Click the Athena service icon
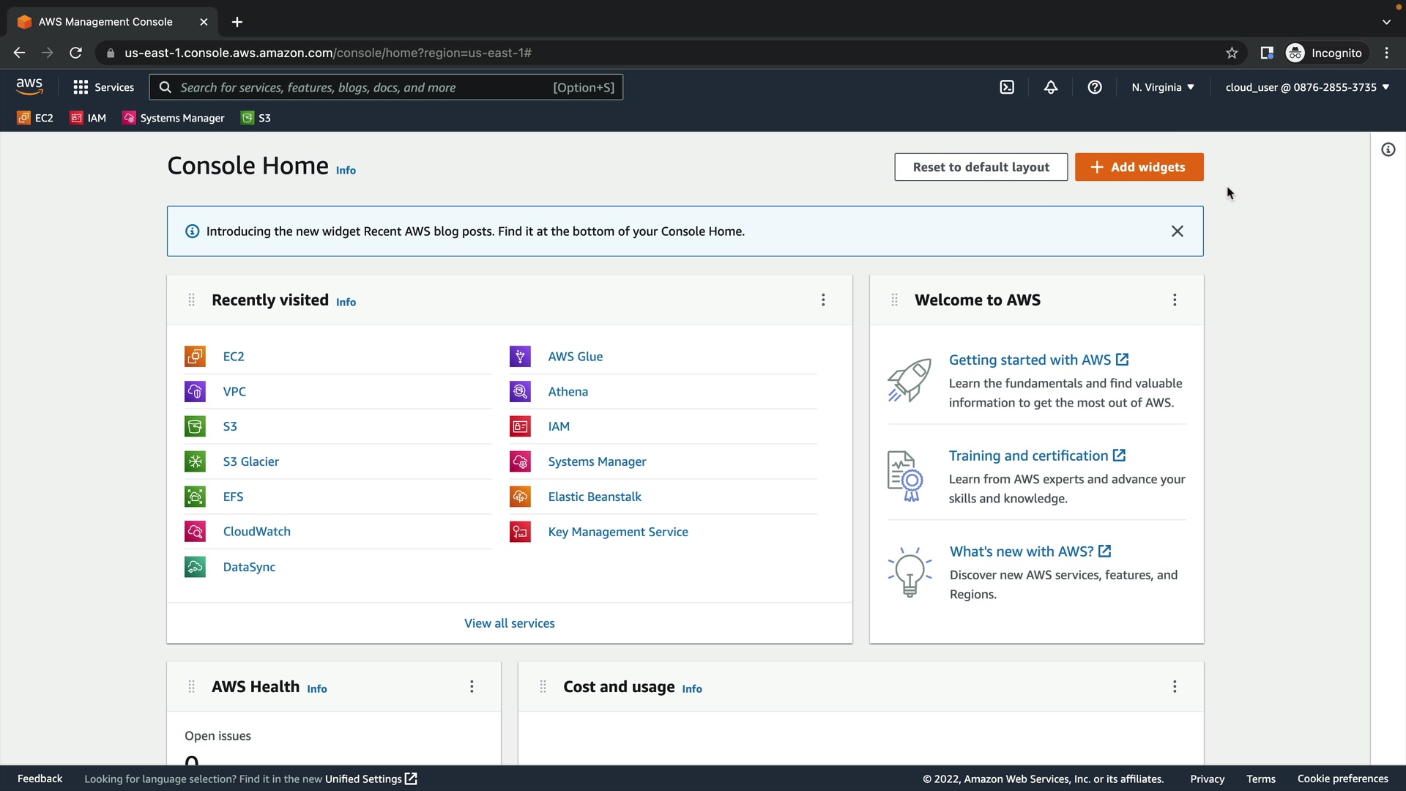The width and height of the screenshot is (1406, 791). click(x=520, y=392)
